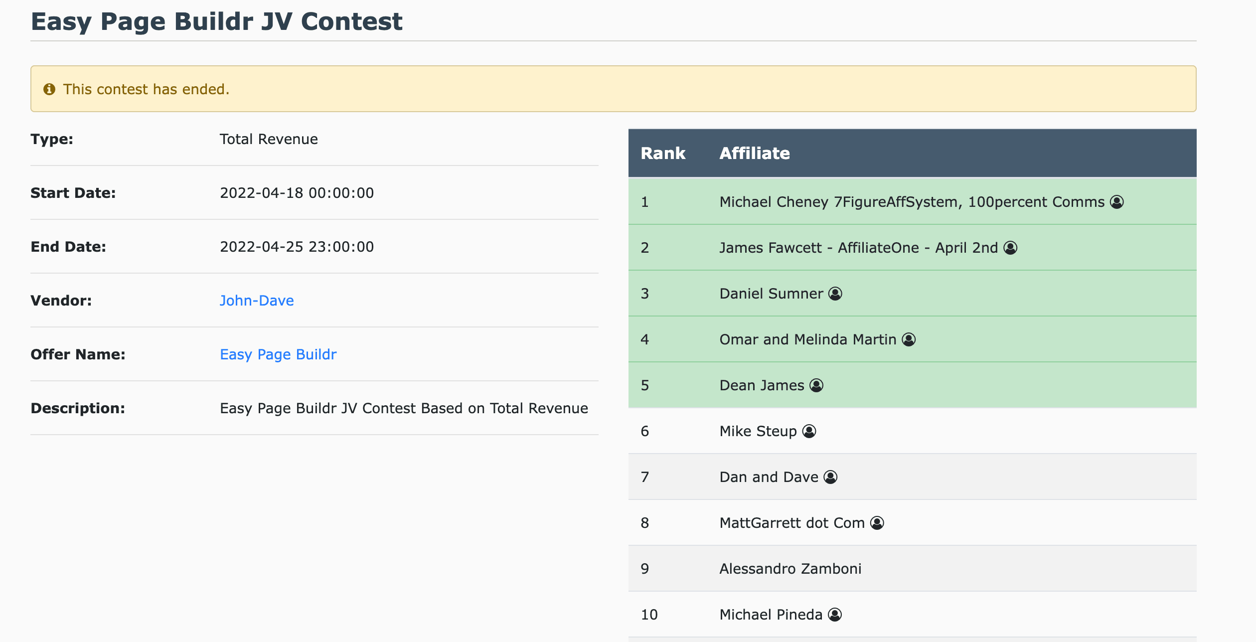Click the user icon next to Dan and Dave

tap(830, 477)
